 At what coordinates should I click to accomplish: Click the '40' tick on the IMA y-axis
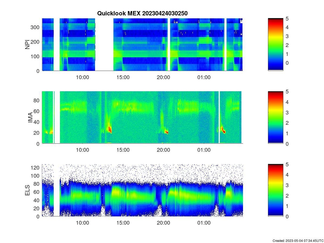tap(37, 122)
